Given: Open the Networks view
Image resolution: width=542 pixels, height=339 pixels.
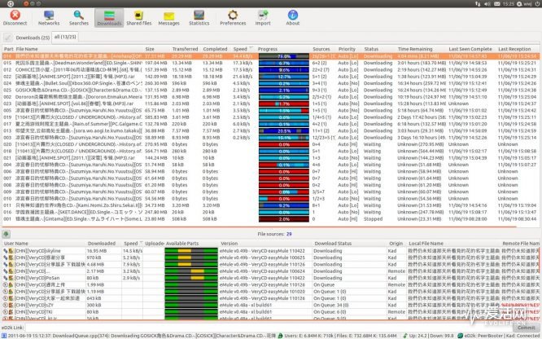Looking at the screenshot, I should 49,18.
